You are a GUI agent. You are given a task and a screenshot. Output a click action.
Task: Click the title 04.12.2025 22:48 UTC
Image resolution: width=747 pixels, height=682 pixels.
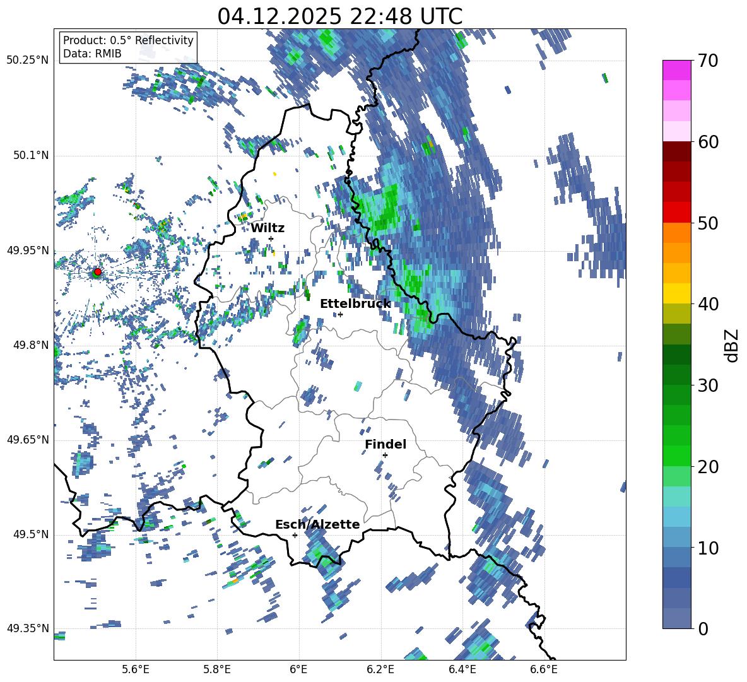coord(339,16)
